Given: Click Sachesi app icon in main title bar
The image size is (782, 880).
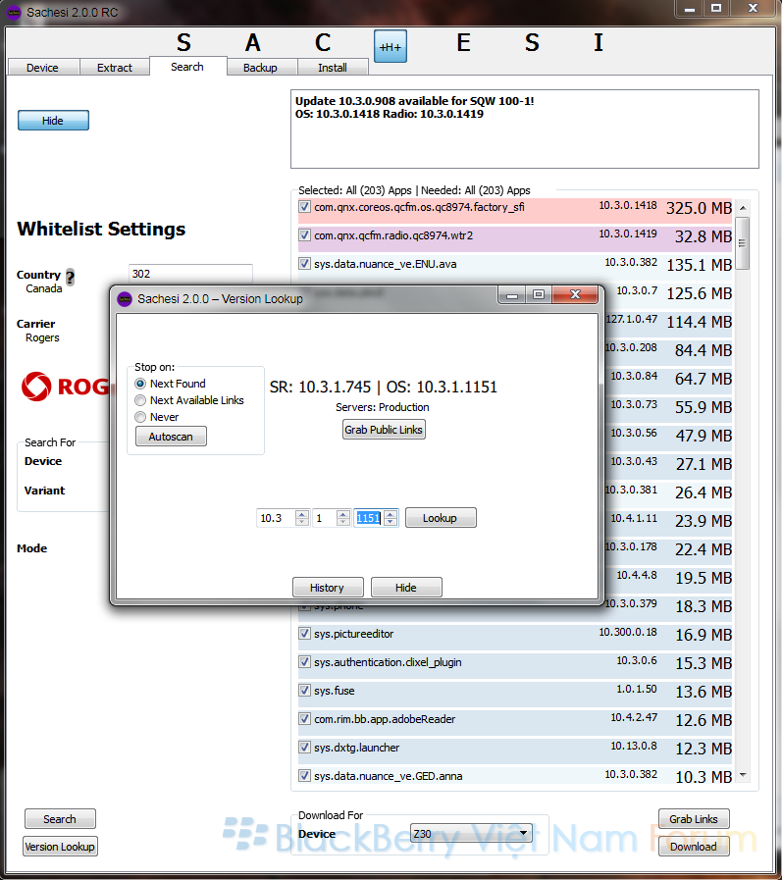Looking at the screenshot, I should click(14, 13).
